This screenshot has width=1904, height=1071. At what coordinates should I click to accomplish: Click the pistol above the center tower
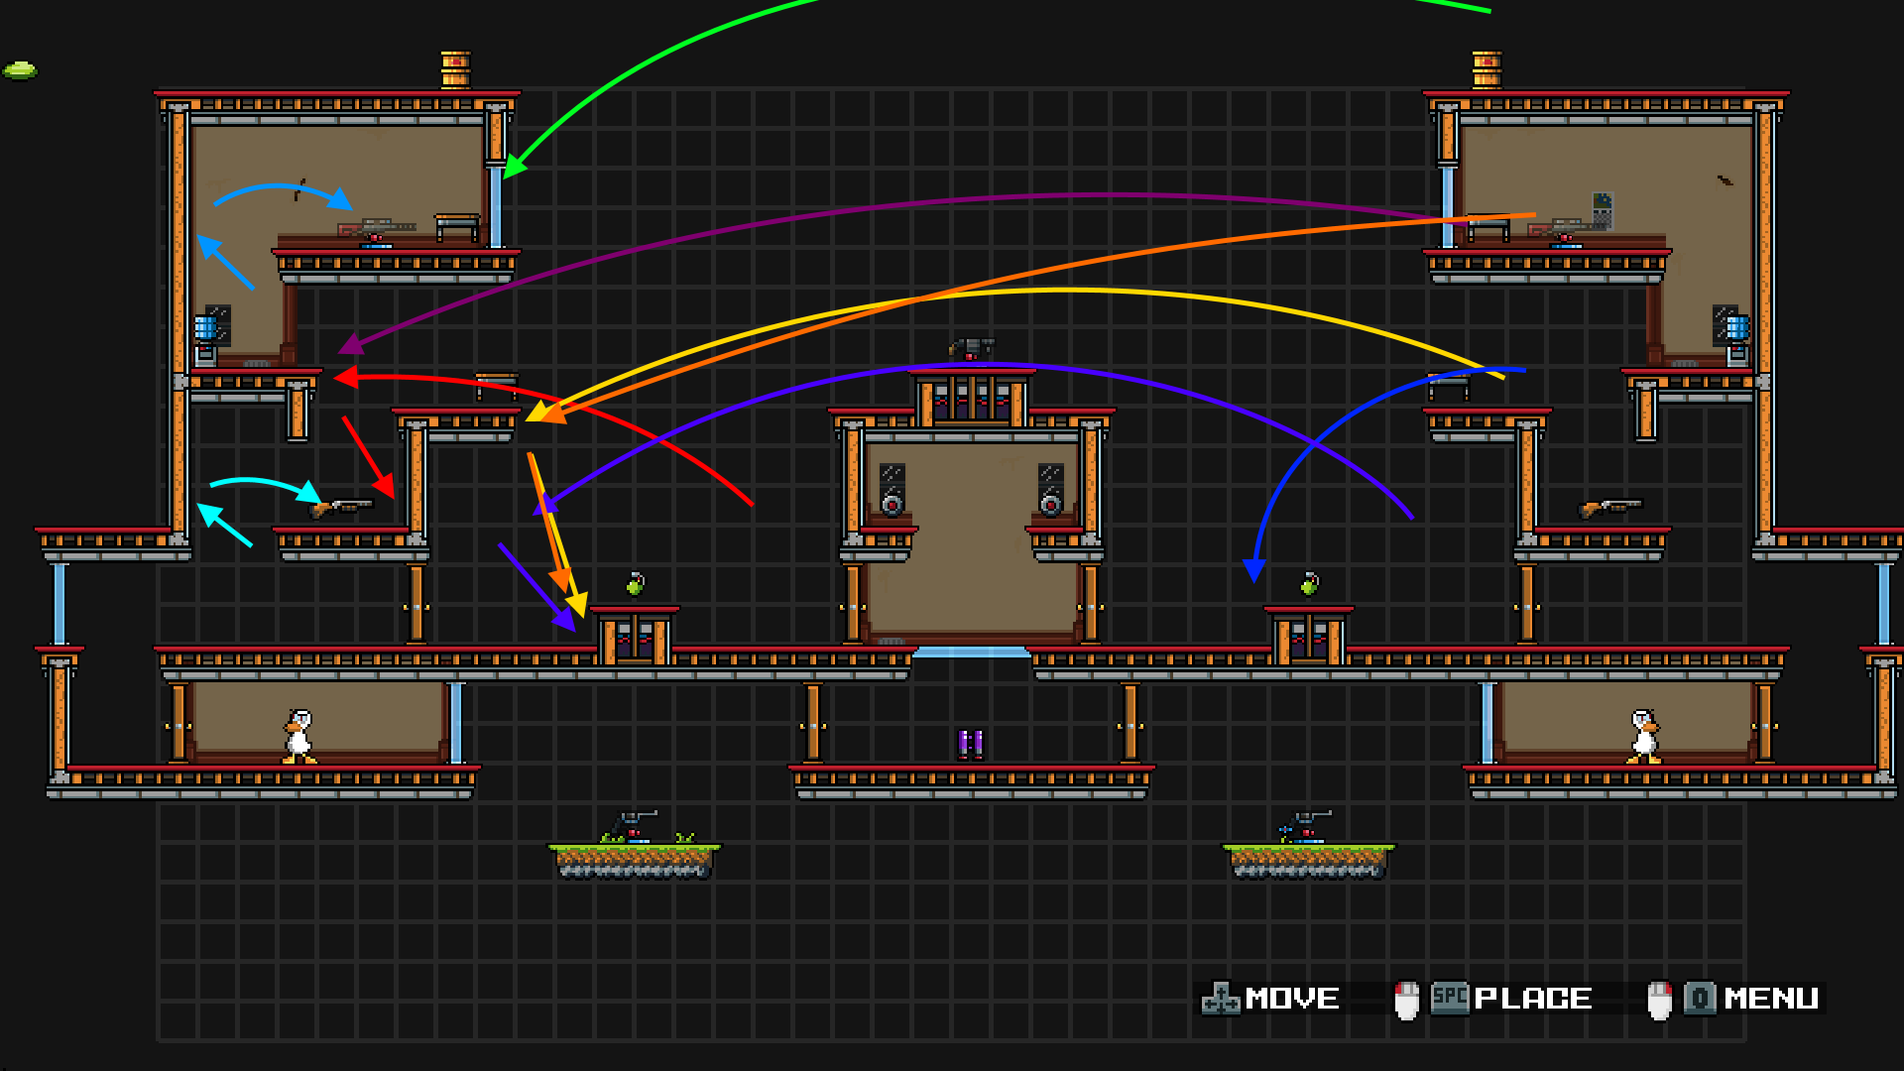[971, 348]
